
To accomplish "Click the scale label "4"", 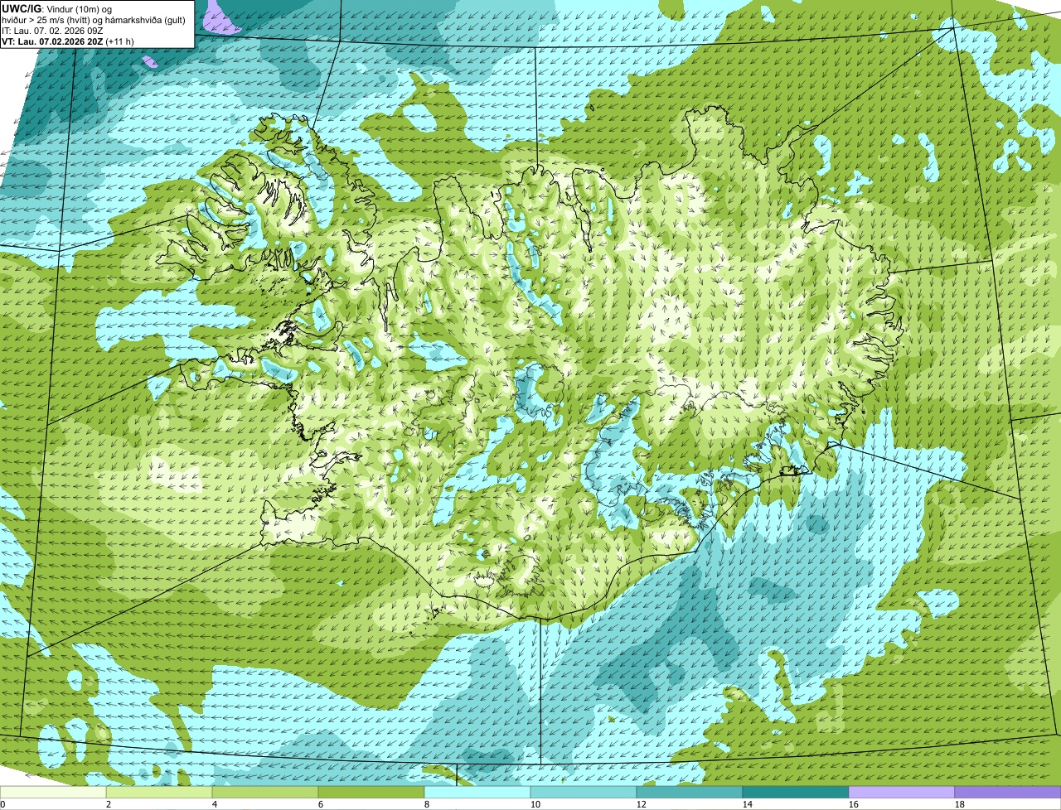I will tap(215, 804).
